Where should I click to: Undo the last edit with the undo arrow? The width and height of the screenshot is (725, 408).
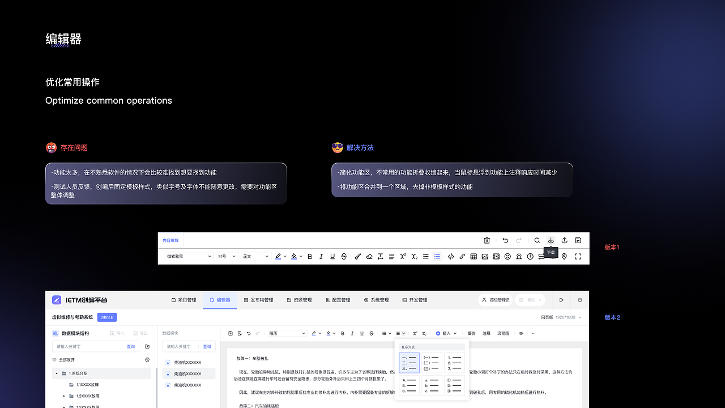click(505, 240)
